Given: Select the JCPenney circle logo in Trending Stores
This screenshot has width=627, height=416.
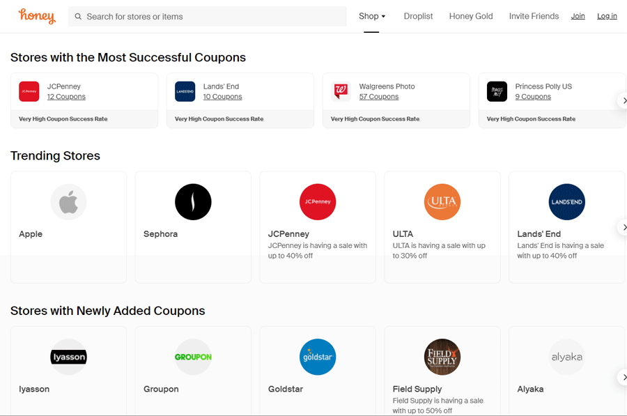Looking at the screenshot, I should [318, 202].
